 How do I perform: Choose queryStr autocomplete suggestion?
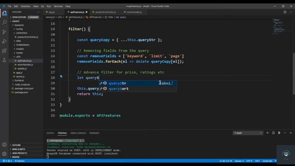[138, 83]
